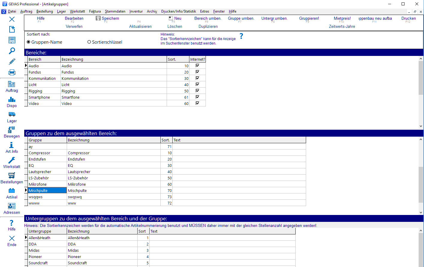The width and height of the screenshot is (424, 267).
Task: Click the Werkstatt wrench icon
Action: 12,160
